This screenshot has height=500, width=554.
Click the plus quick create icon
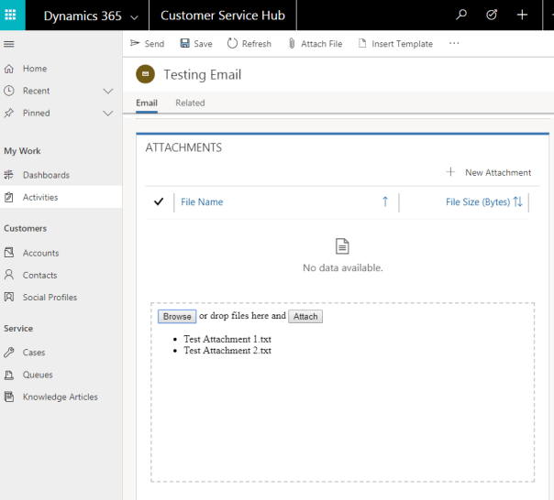coord(522,15)
